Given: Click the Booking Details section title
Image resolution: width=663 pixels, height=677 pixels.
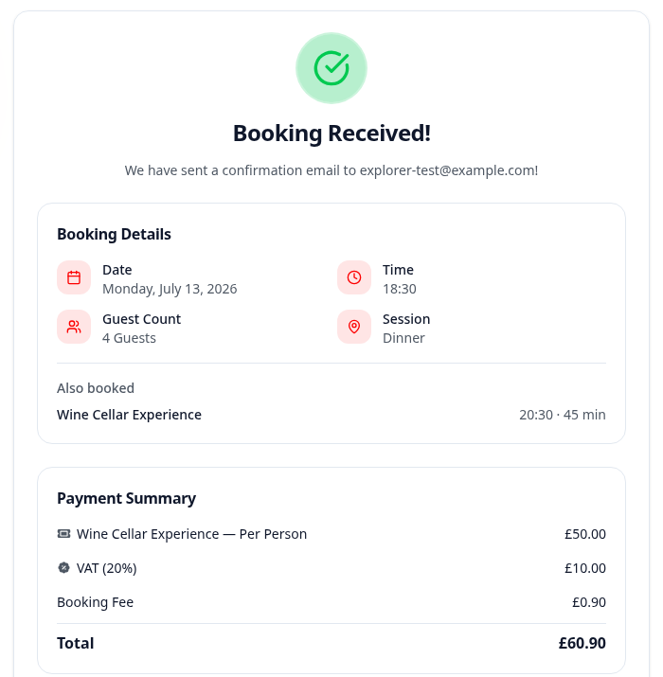Looking at the screenshot, I should [x=114, y=234].
